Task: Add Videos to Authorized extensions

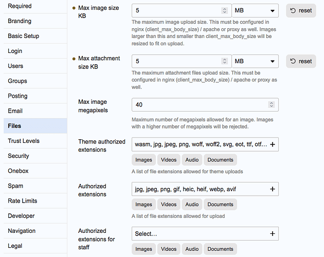Action: [x=169, y=205]
